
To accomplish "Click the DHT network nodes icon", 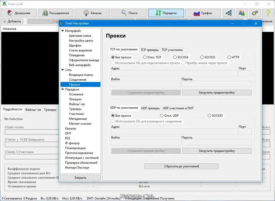I will tap(229, 13).
